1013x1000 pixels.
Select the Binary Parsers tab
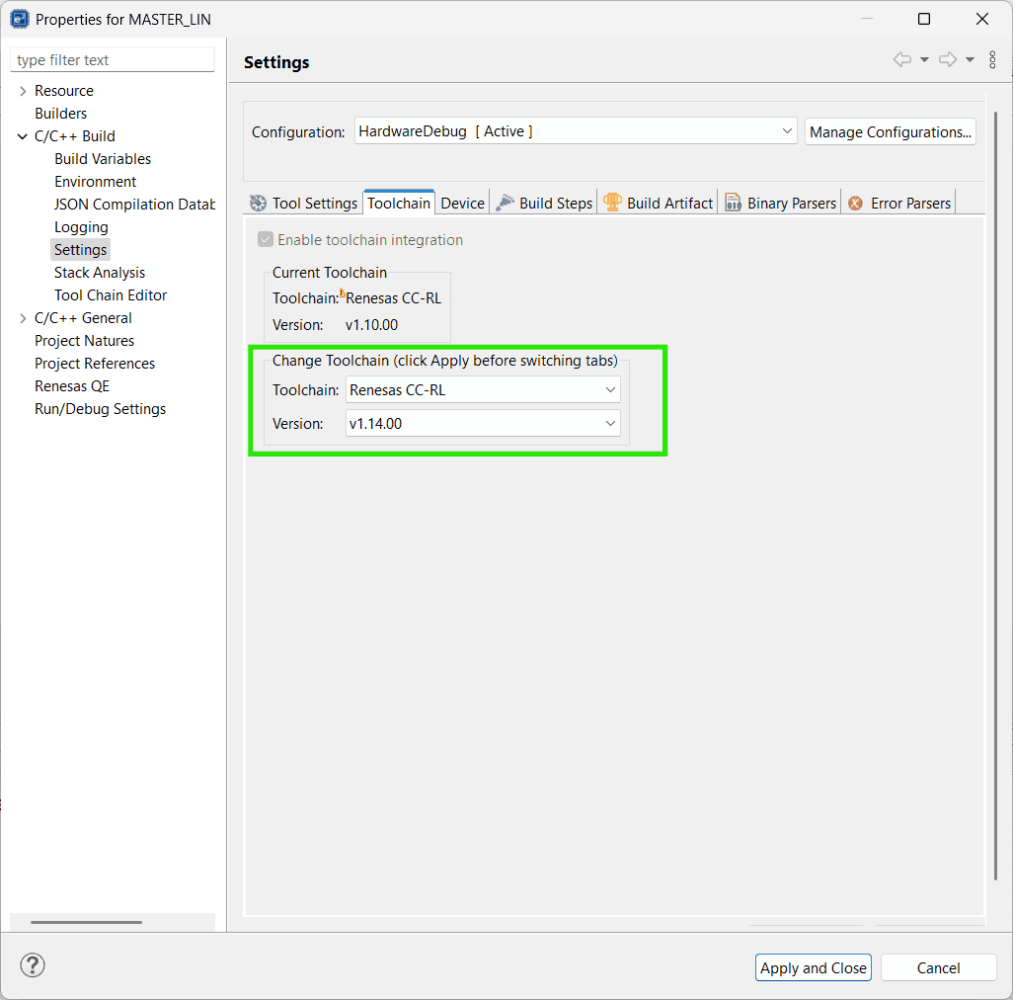coord(781,203)
